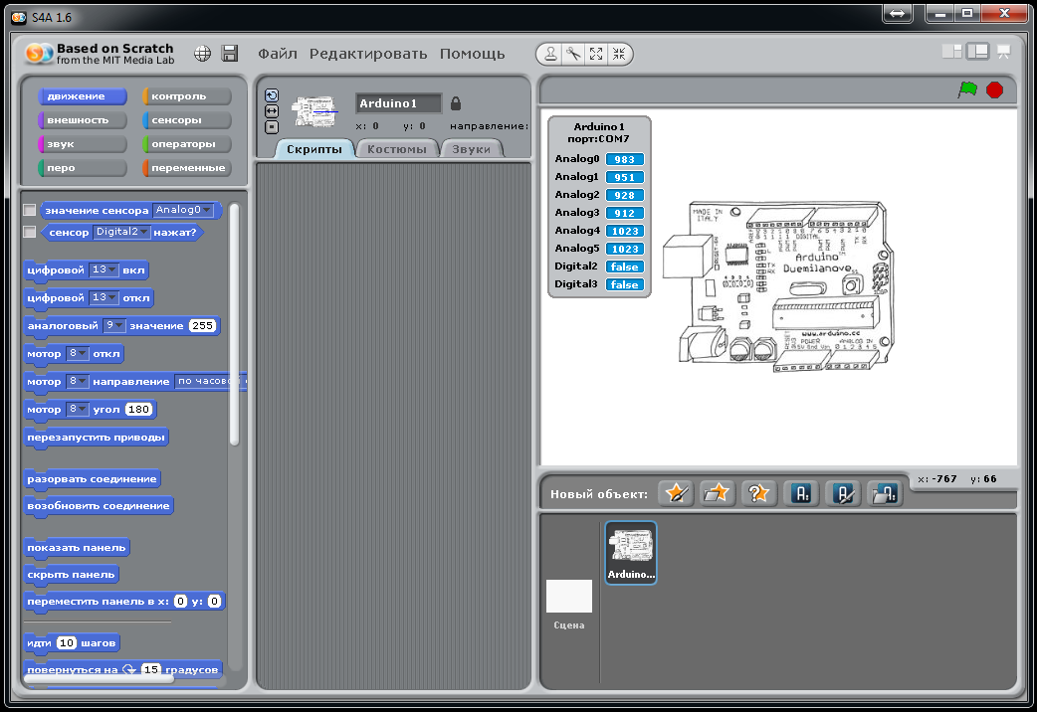Open the globe language selector
Viewport: 1037px width, 712px height.
202,54
